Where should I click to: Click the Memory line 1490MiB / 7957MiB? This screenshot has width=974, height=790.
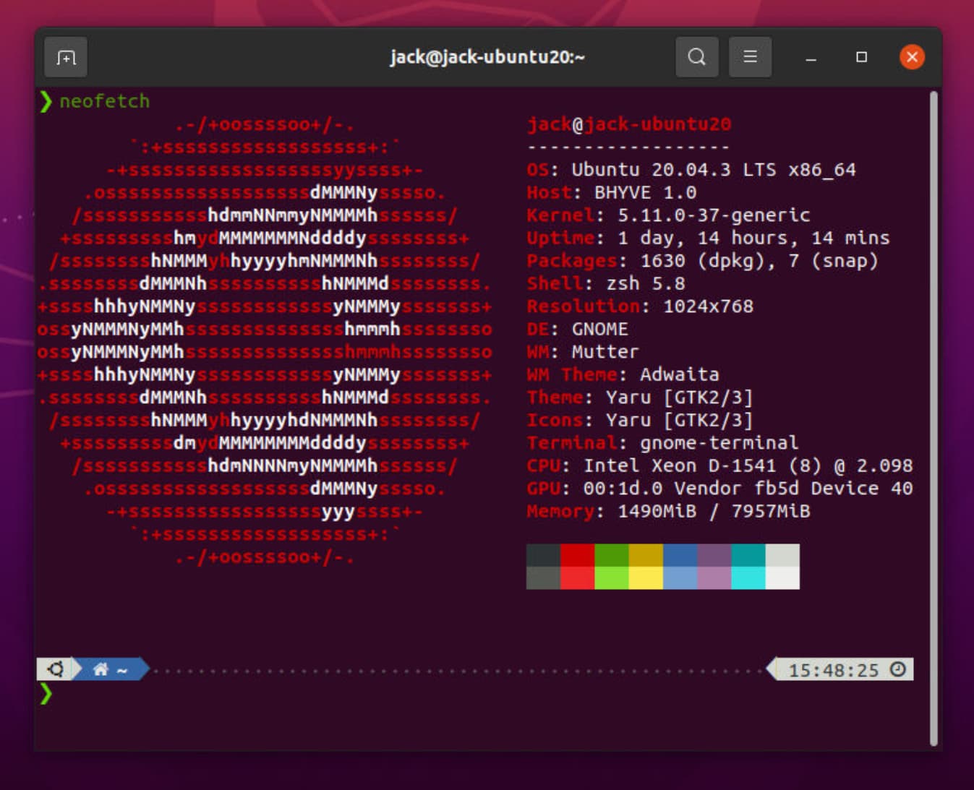click(669, 512)
